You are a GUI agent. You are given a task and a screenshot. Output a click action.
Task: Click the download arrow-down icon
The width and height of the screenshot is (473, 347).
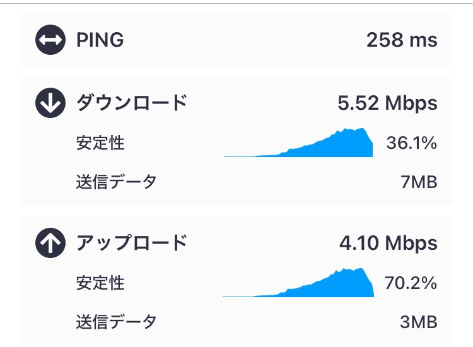[50, 103]
